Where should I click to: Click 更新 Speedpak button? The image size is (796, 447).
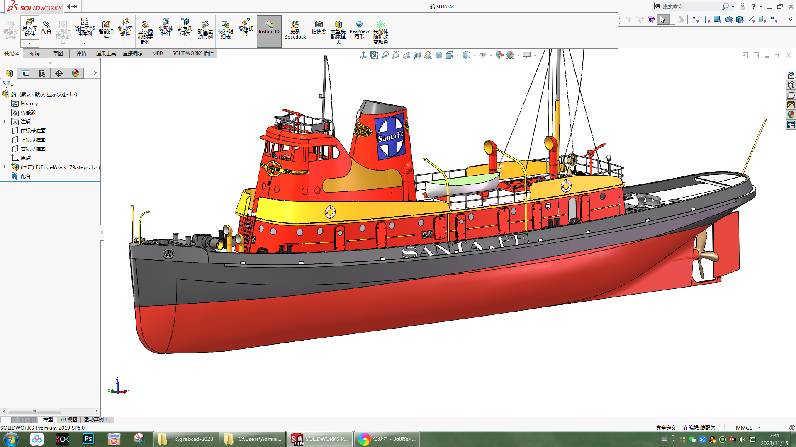tap(295, 29)
